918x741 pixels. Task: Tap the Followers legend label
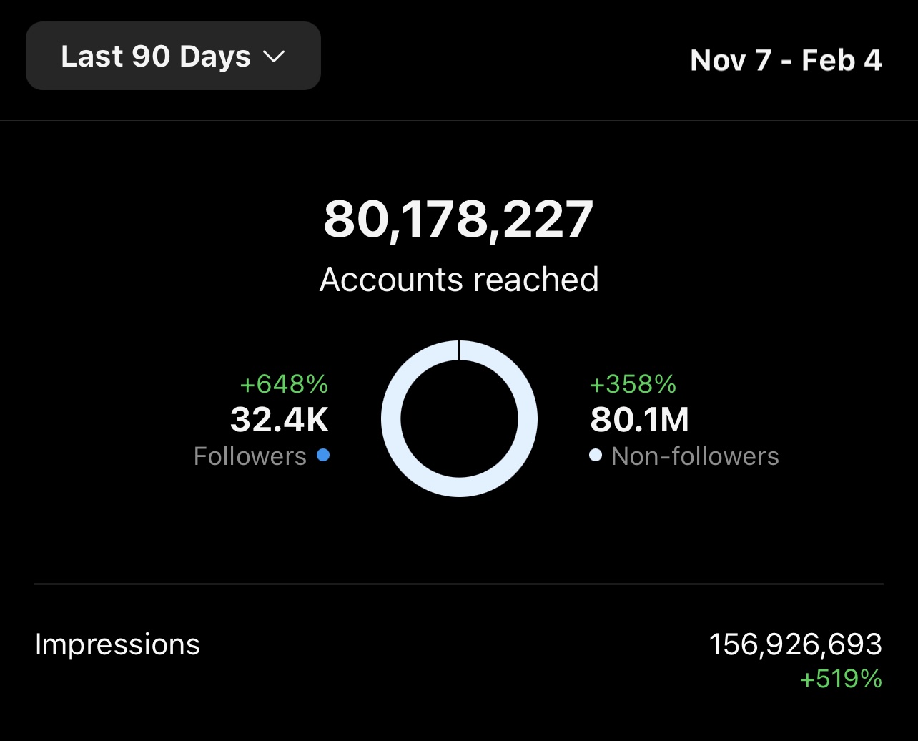[250, 456]
